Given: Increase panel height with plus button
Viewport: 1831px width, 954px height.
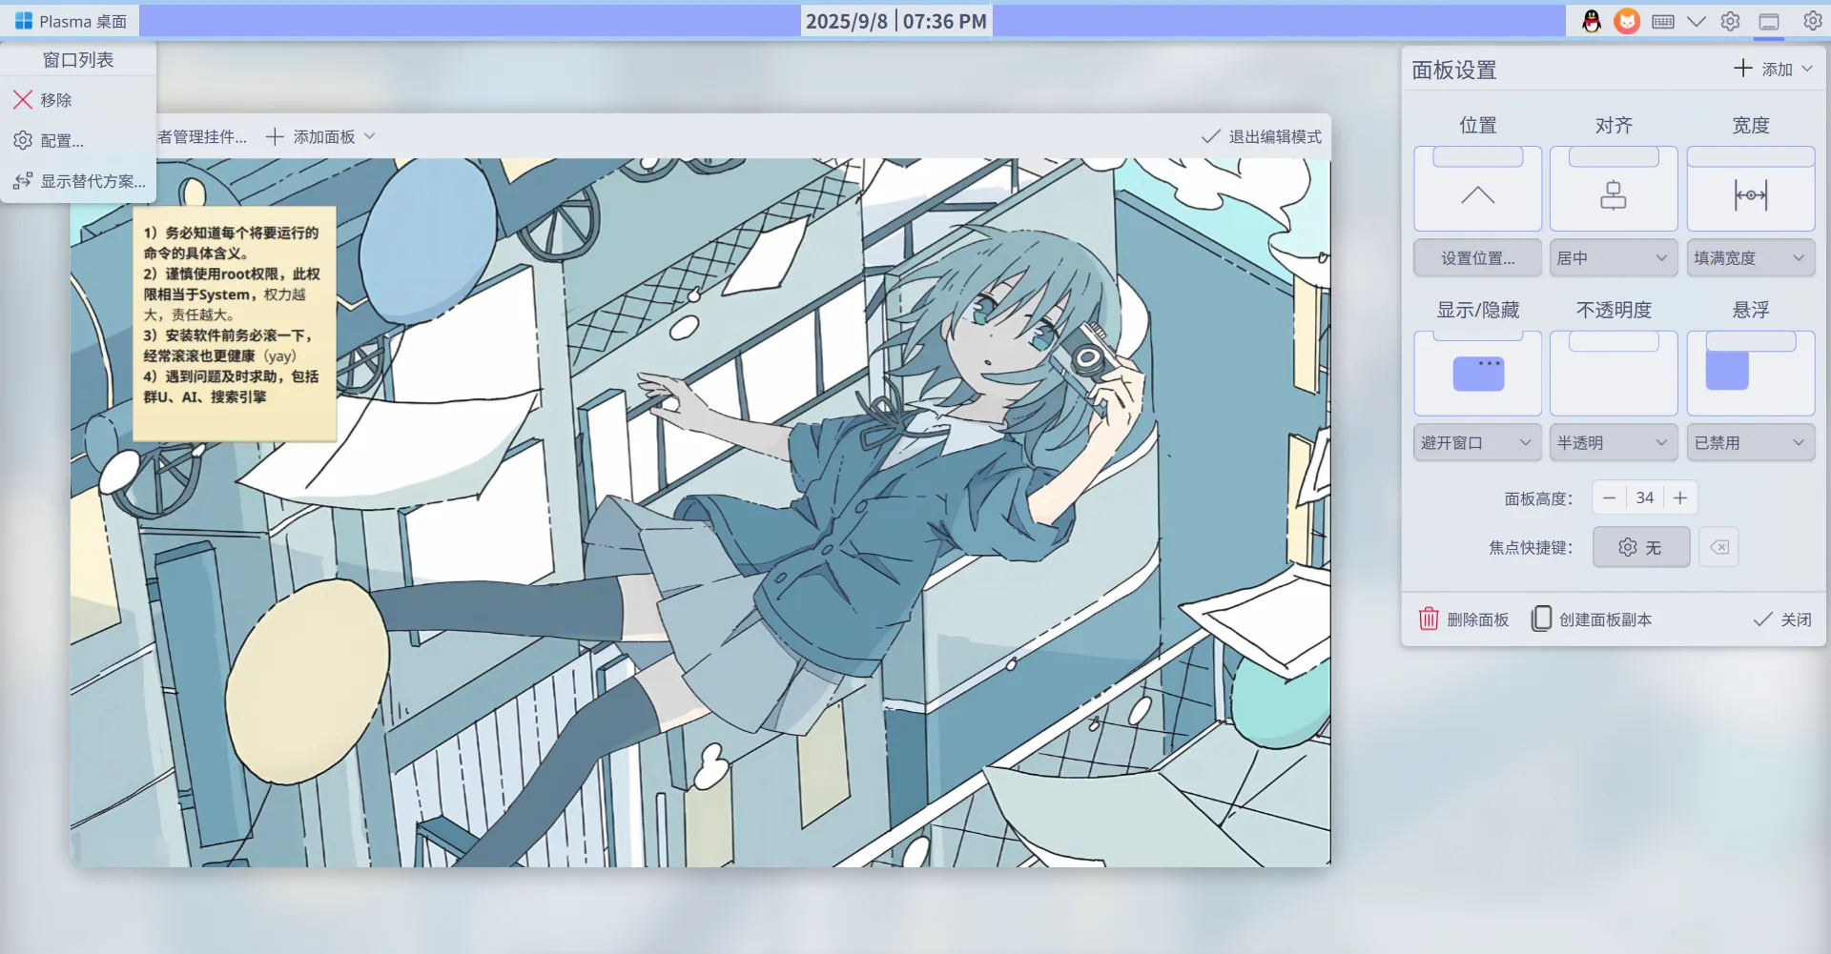Looking at the screenshot, I should pos(1680,497).
